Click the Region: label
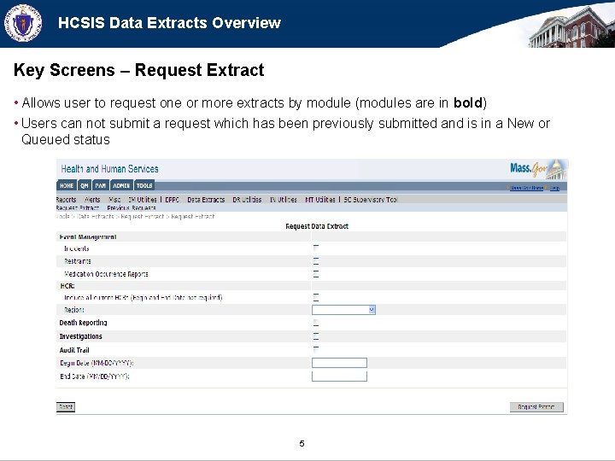The image size is (615, 461). pyautogui.click(x=74, y=310)
